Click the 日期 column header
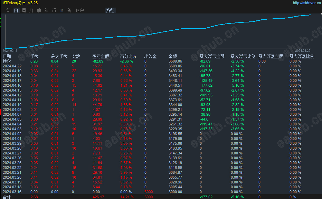This screenshot has width=322, height=199. tap(7, 56)
